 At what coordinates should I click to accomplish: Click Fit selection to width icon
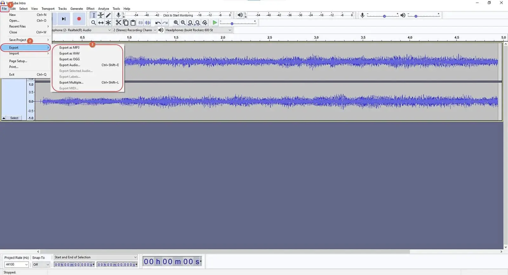pos(190,23)
